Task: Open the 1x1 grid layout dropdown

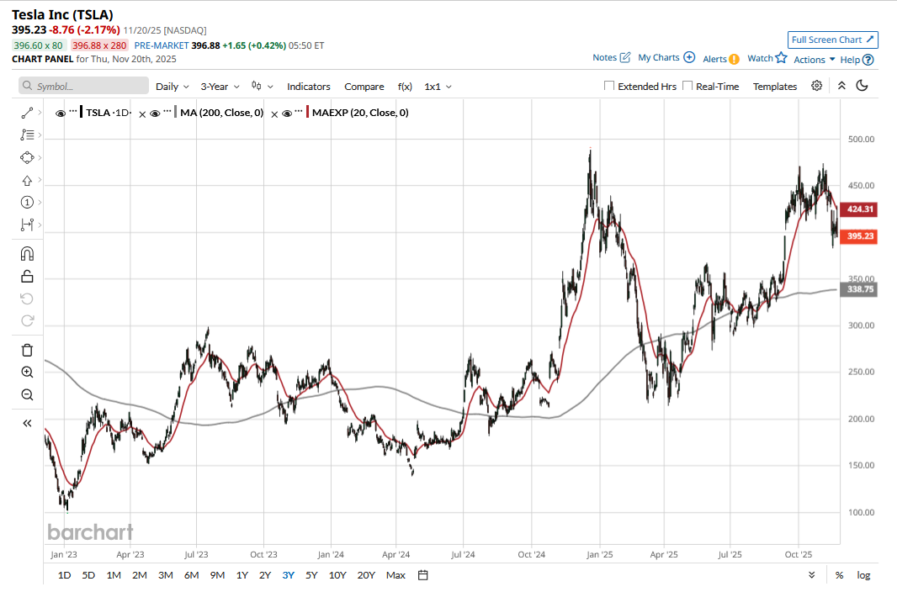Action: point(438,87)
